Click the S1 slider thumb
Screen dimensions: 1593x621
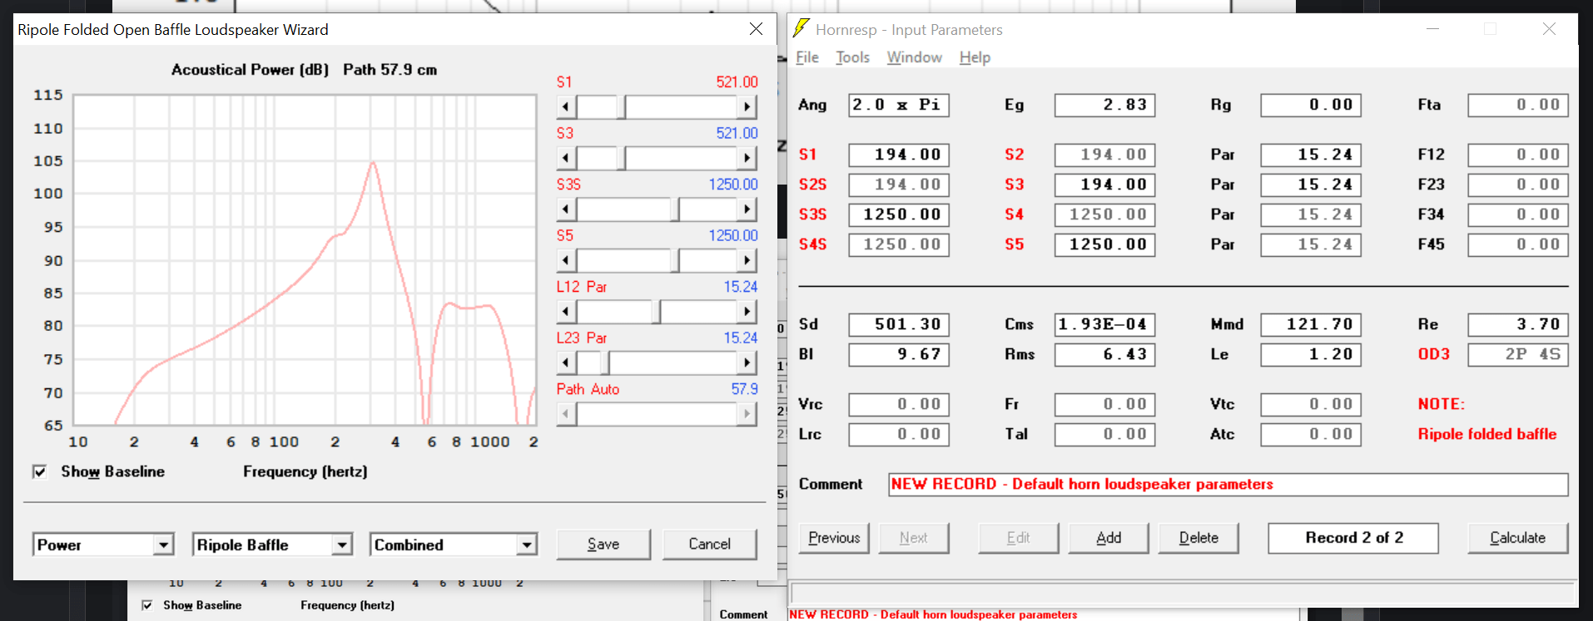point(621,106)
